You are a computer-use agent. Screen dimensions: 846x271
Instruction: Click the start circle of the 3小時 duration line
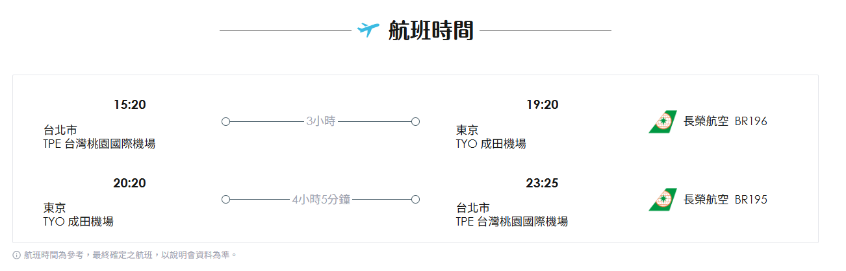click(225, 122)
